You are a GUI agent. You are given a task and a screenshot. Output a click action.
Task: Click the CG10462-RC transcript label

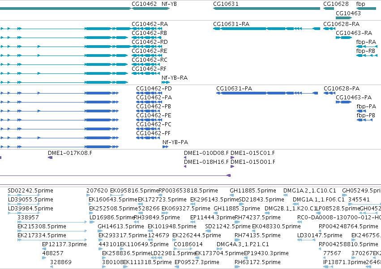(x=150, y=60)
